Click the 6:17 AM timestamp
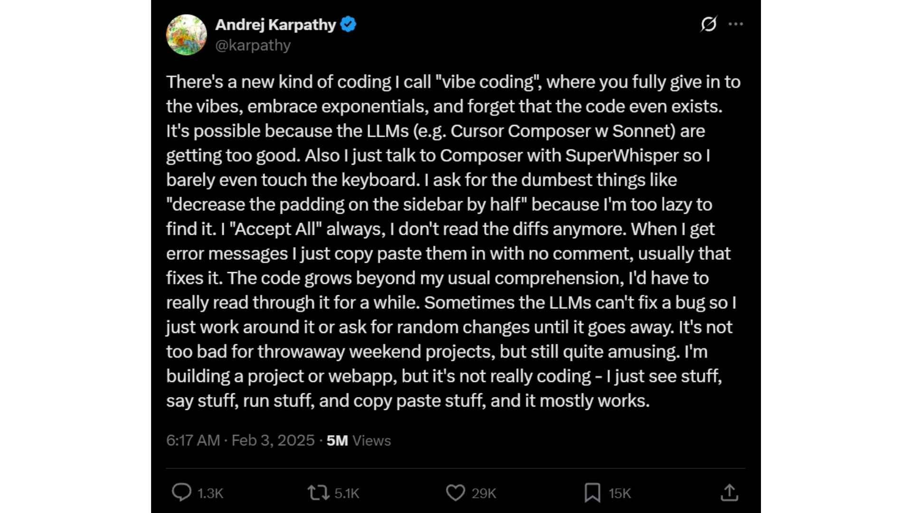The height and width of the screenshot is (513, 912). [193, 440]
